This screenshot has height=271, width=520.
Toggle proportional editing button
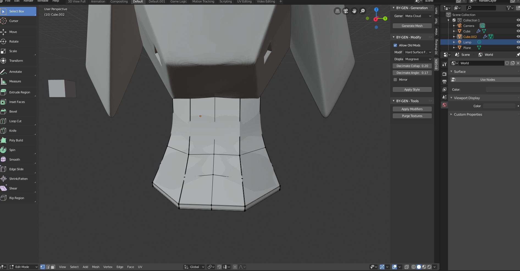235,267
